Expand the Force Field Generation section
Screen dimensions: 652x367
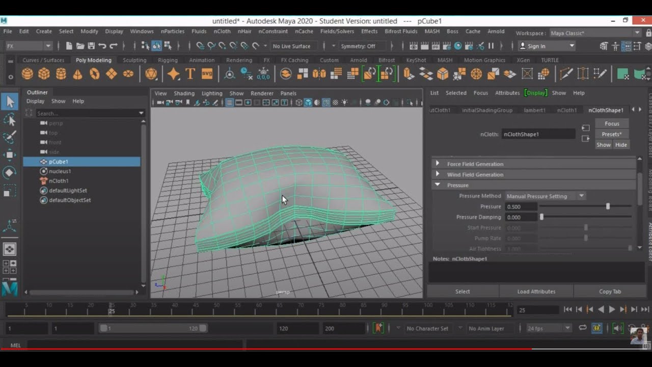coord(438,164)
